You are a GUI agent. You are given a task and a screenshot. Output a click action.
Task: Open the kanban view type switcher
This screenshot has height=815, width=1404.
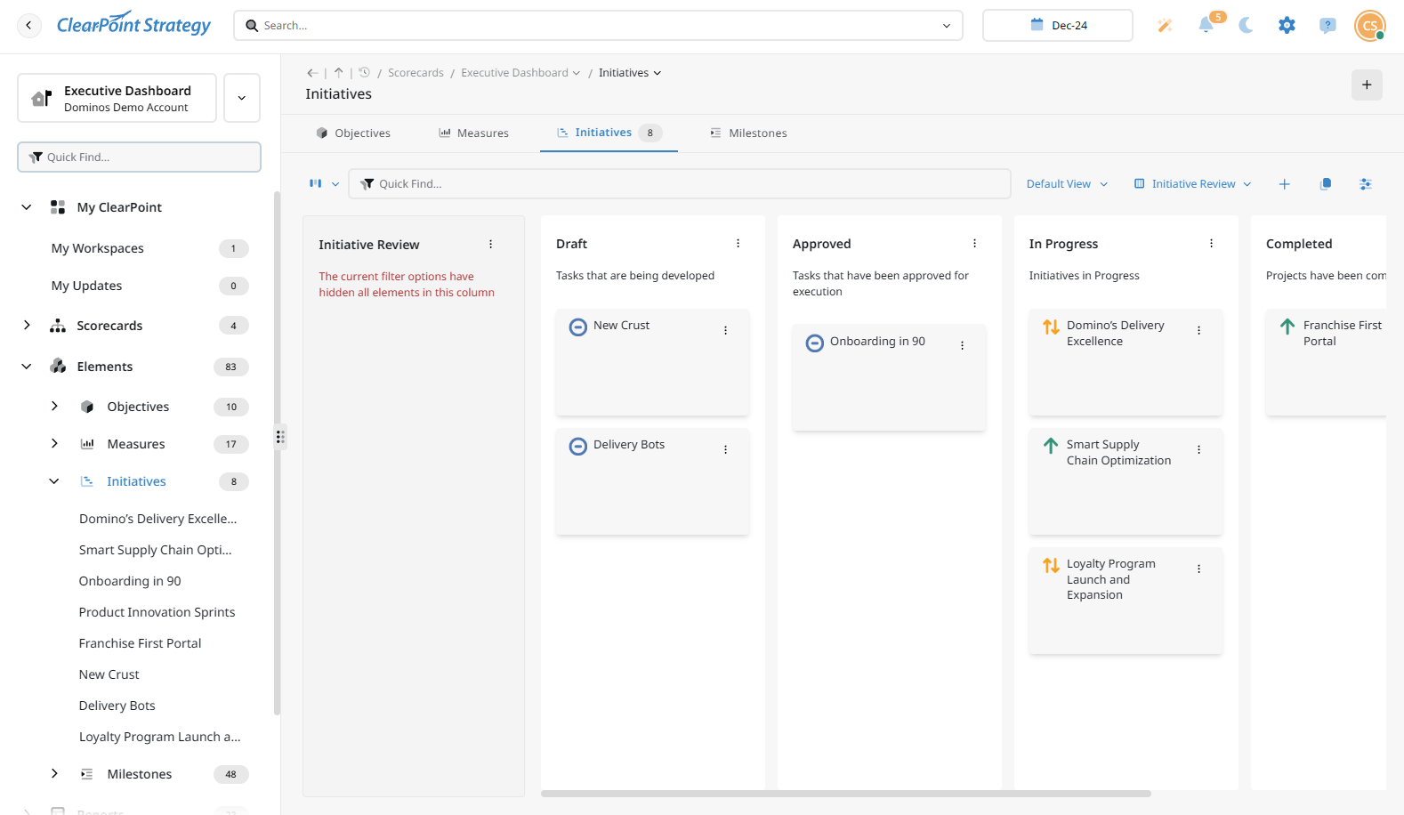pyautogui.click(x=324, y=184)
